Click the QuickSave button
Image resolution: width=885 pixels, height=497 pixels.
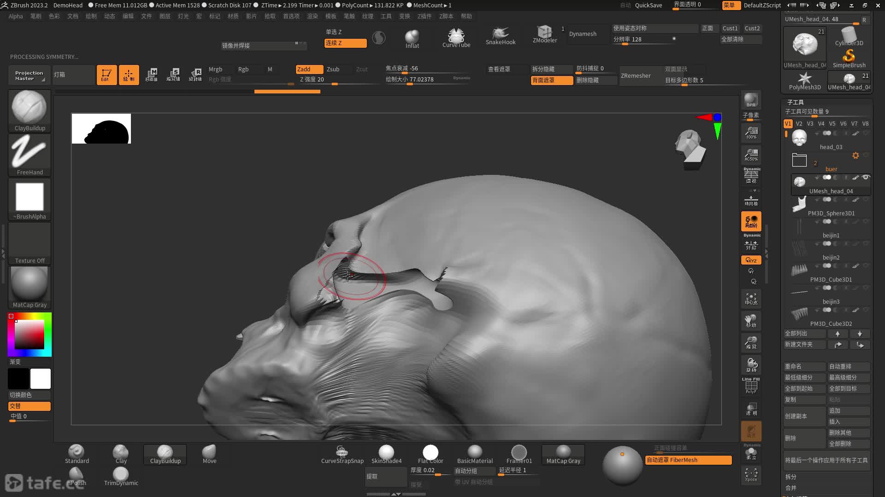(649, 5)
